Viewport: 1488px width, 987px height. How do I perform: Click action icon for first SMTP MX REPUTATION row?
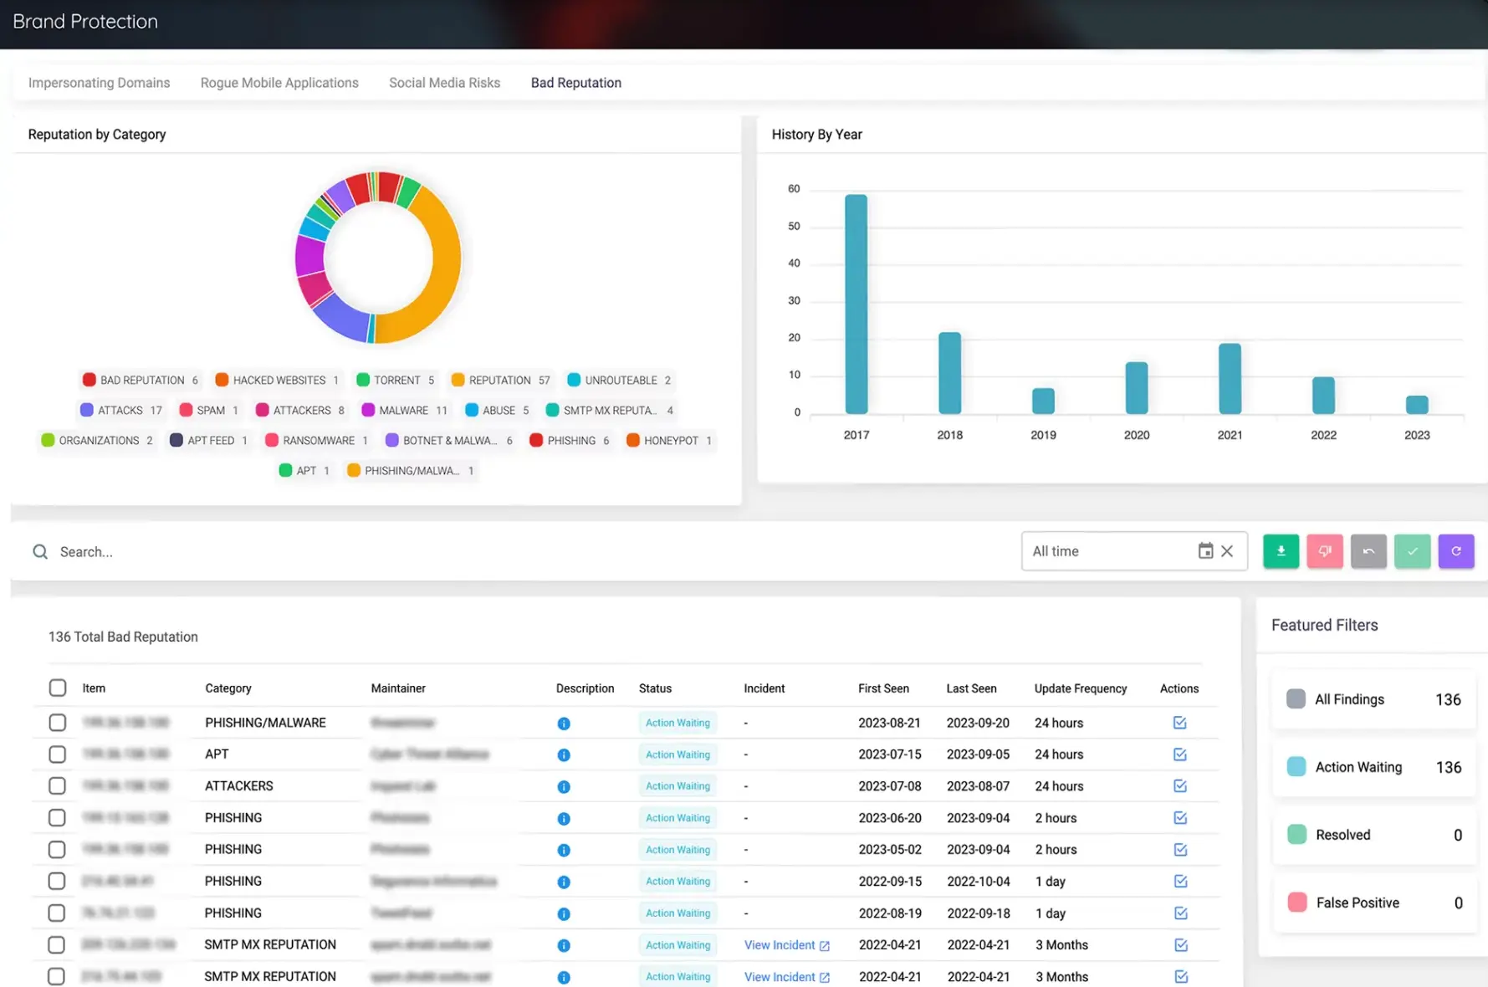pyautogui.click(x=1180, y=945)
